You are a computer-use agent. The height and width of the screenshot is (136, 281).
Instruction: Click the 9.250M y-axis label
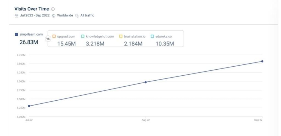[21, 73]
